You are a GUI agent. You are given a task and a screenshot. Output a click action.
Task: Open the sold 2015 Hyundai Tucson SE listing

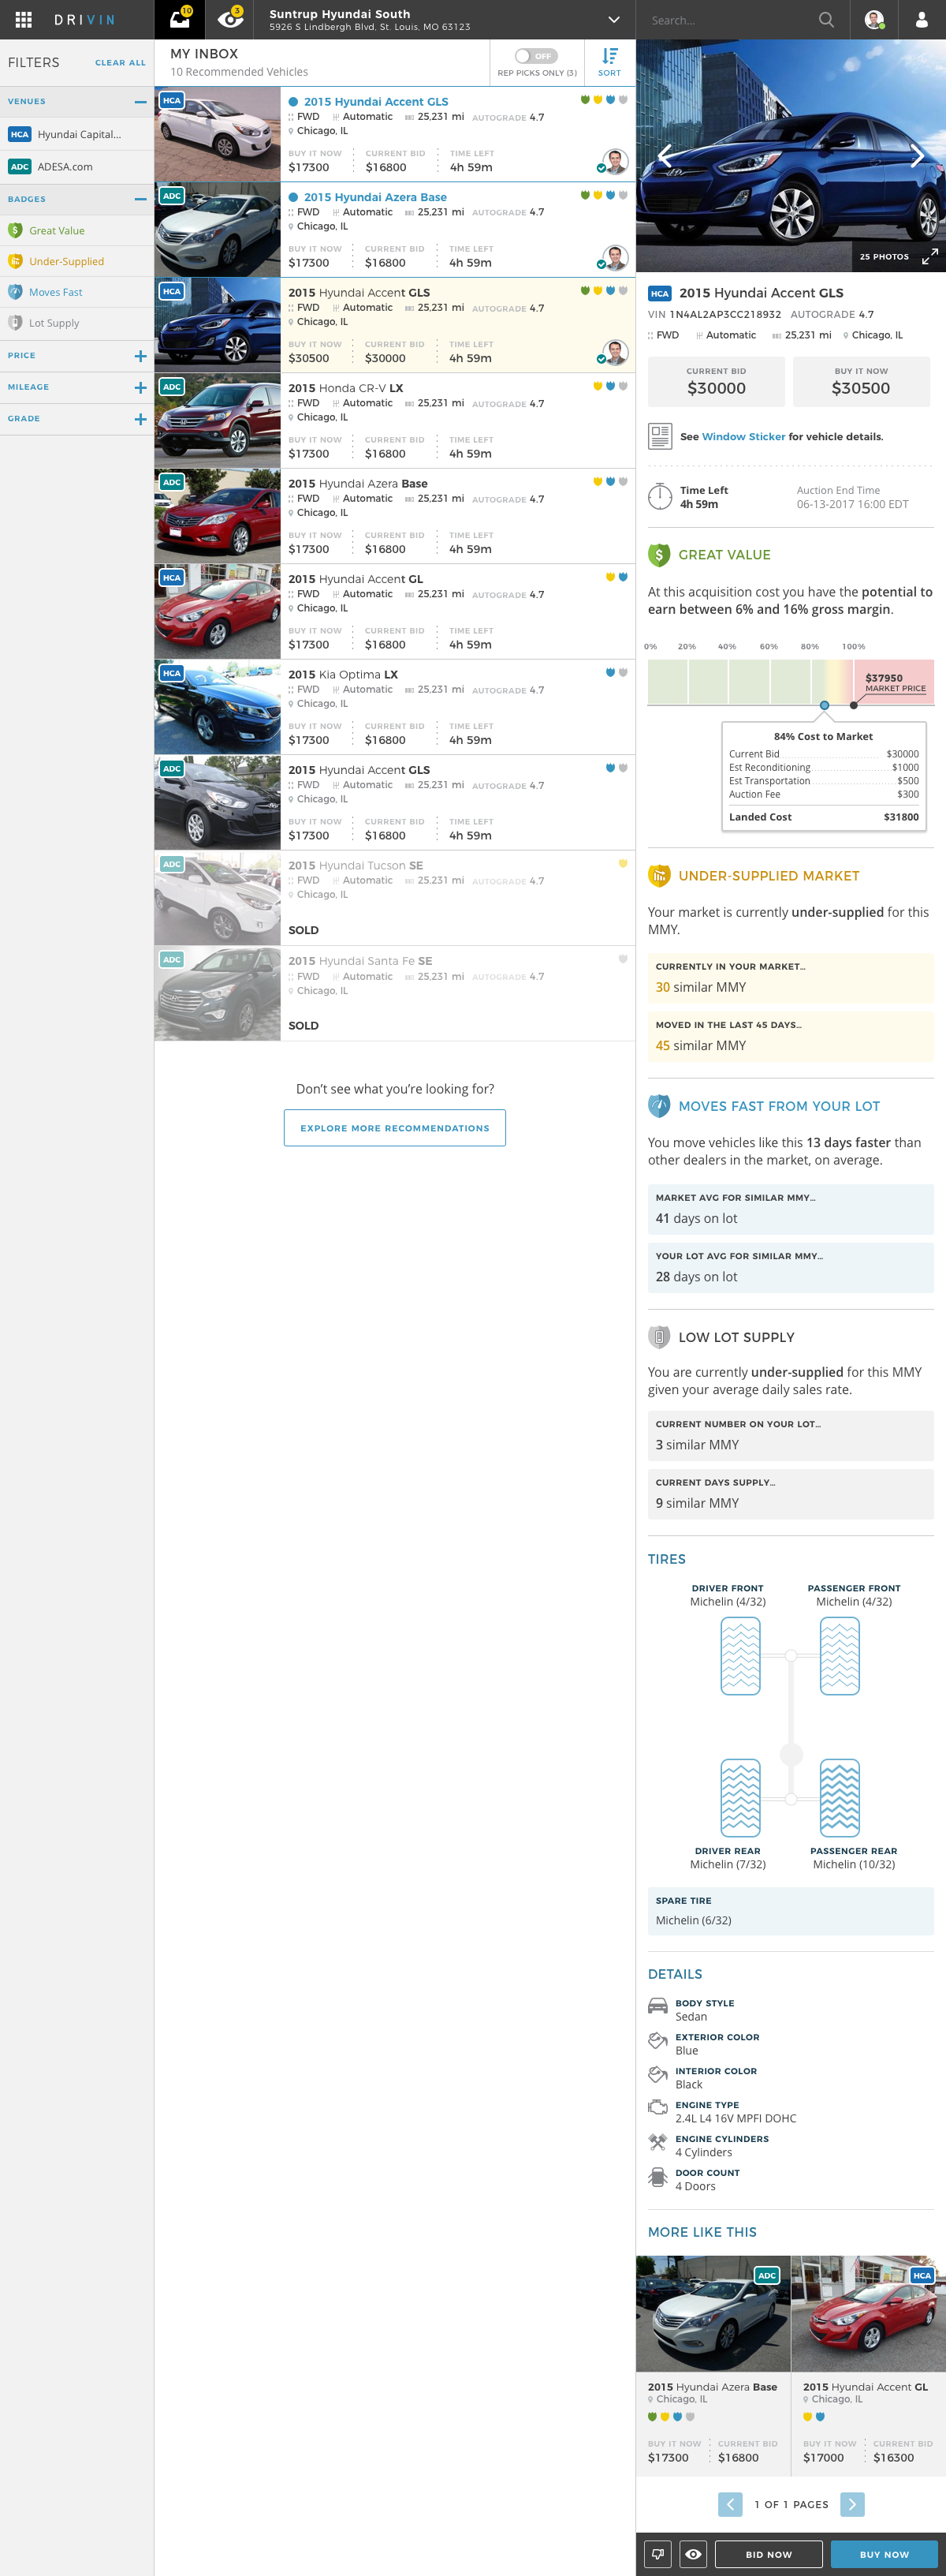[395, 898]
